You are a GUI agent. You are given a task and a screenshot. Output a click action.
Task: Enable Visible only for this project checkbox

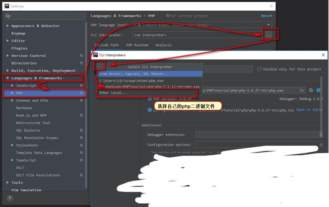259,69
